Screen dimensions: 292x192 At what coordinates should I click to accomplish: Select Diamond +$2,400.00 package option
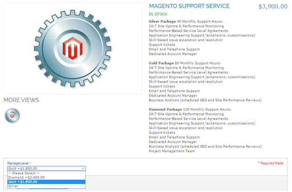pos(46,178)
